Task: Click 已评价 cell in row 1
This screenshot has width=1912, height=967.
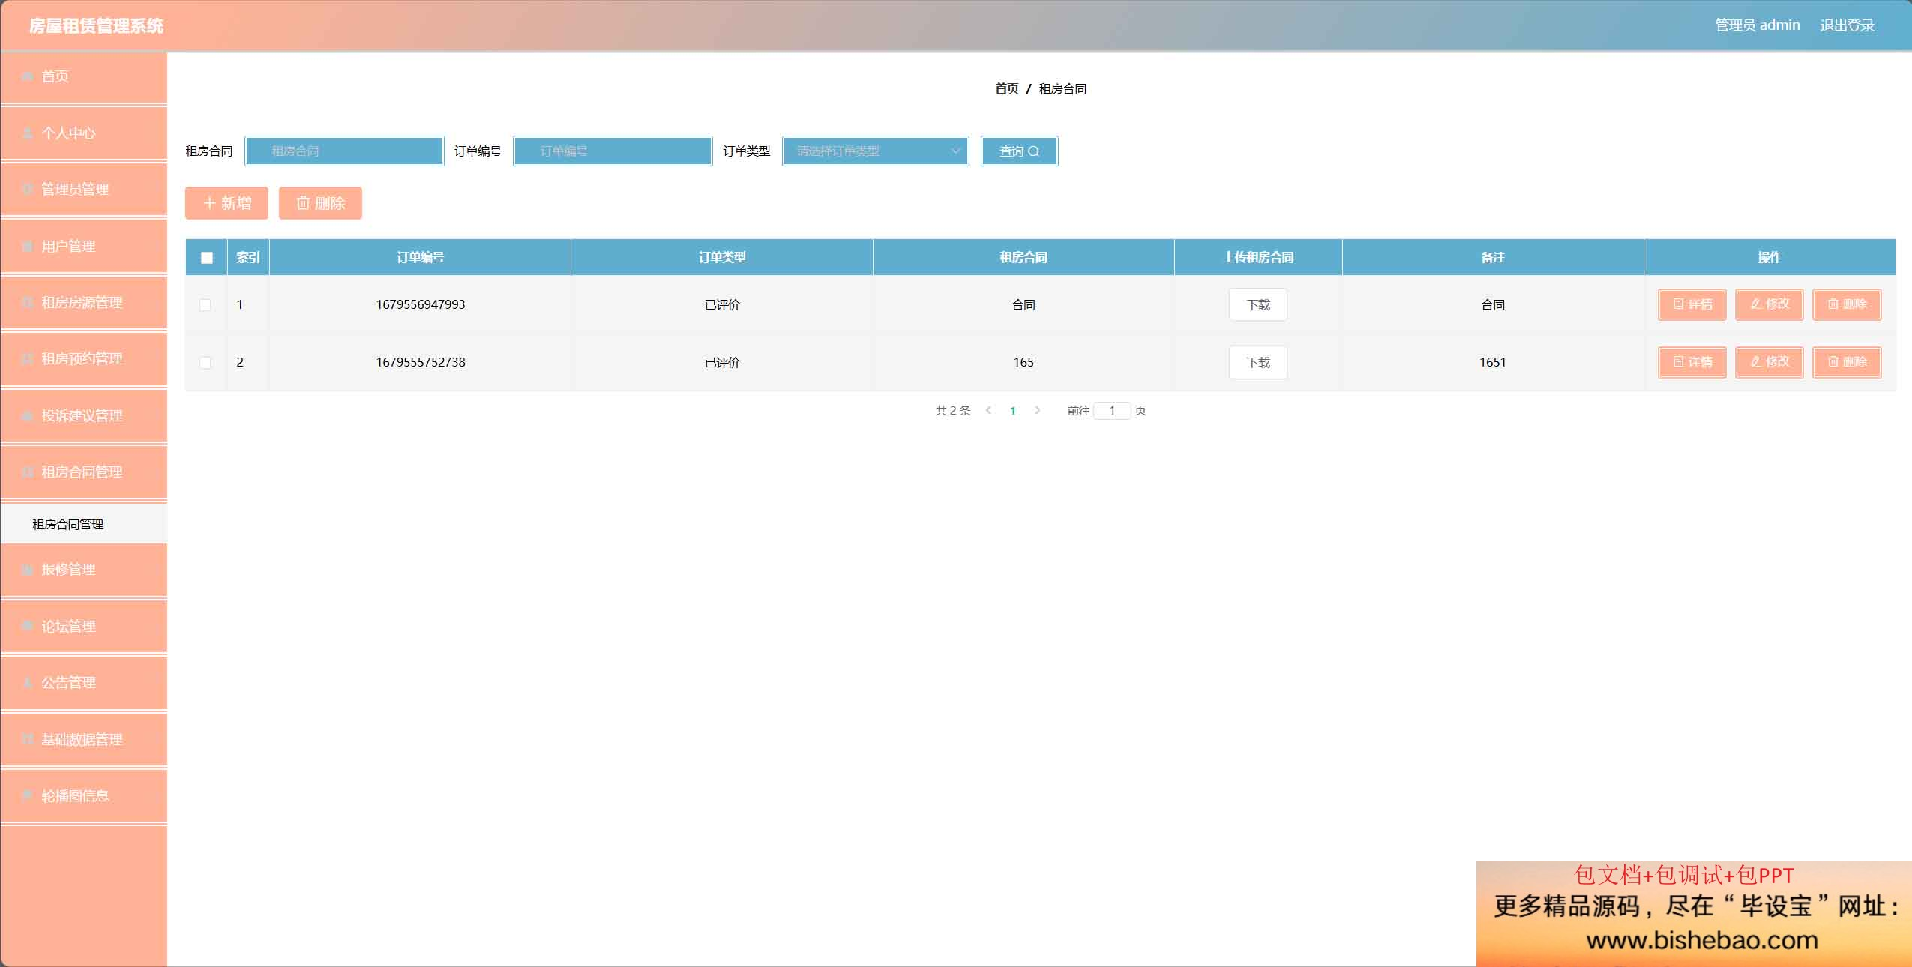Action: click(x=722, y=305)
